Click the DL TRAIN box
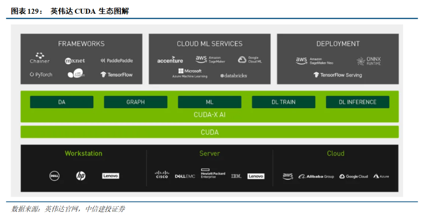Viewport: 424px width, 217px height. pyautogui.click(x=283, y=102)
